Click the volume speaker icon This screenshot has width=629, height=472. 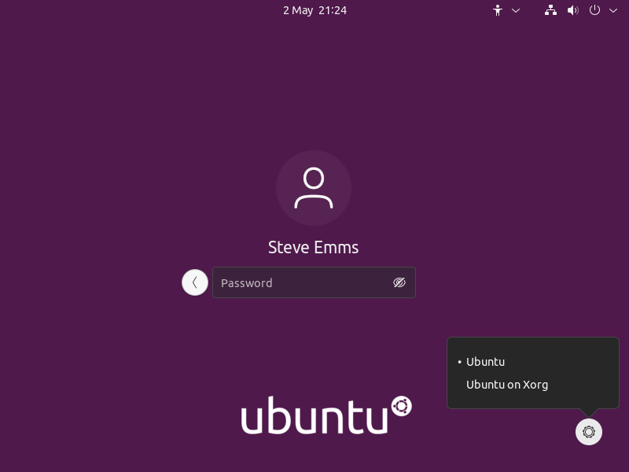tap(573, 10)
